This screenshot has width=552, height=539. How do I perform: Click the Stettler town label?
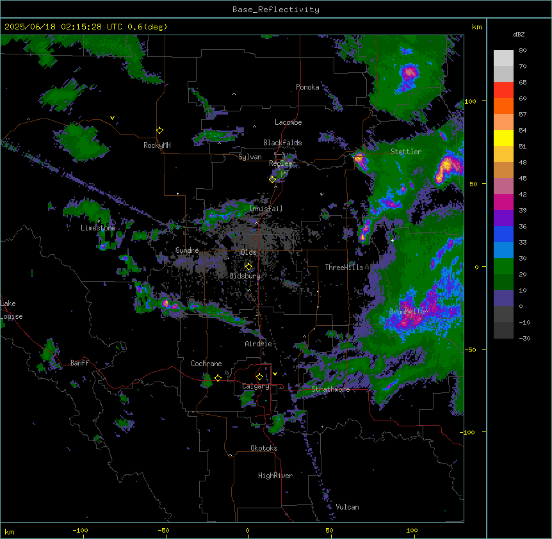406,152
